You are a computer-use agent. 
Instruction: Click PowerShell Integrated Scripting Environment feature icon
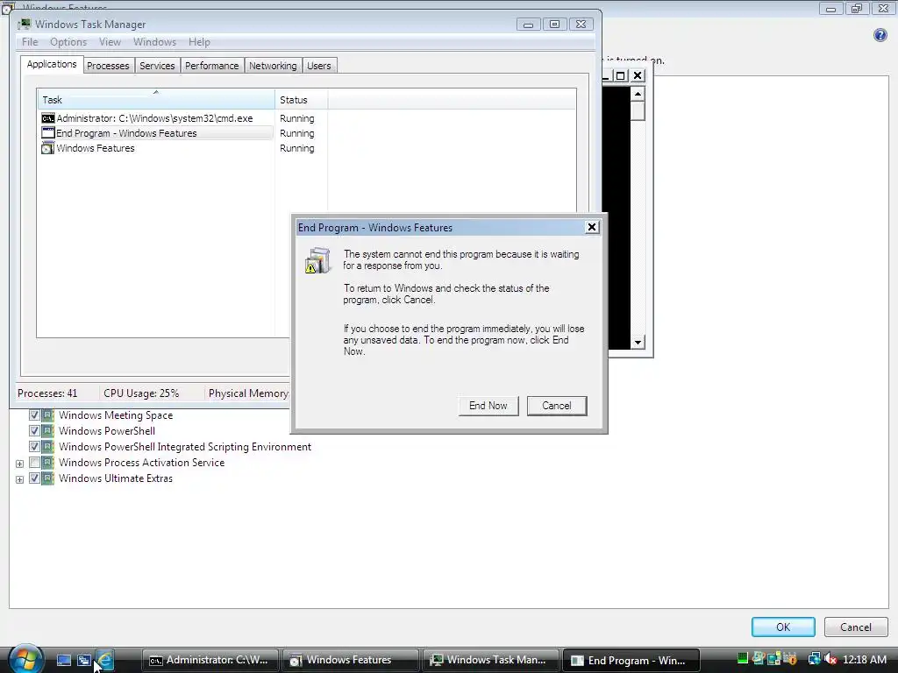[48, 447]
